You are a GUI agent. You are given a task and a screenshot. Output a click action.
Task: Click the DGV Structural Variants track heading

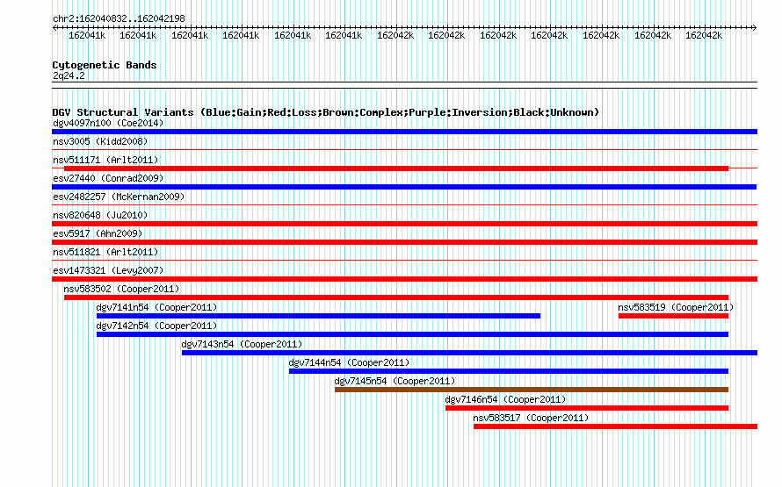[x=326, y=112]
